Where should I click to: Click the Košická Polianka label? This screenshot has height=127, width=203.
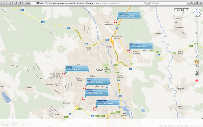tap(180, 107)
